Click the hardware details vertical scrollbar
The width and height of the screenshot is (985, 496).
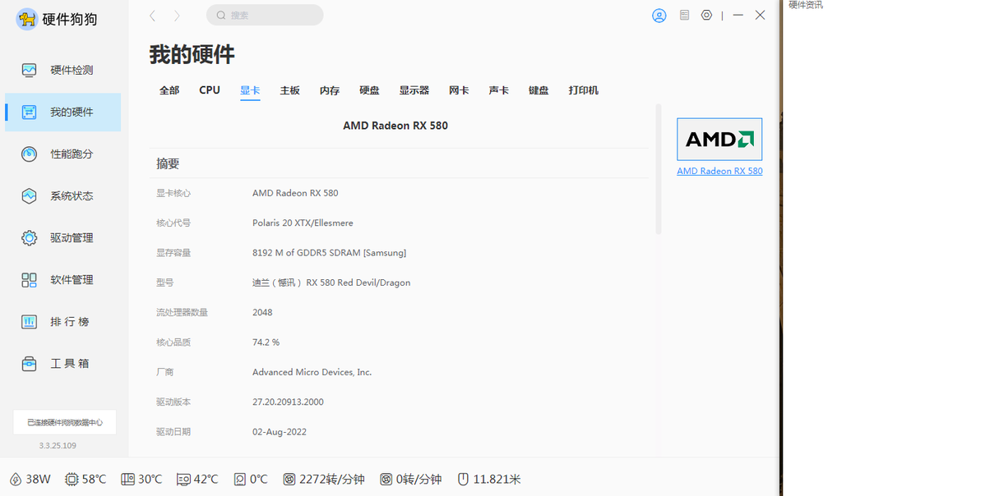pyautogui.click(x=659, y=169)
